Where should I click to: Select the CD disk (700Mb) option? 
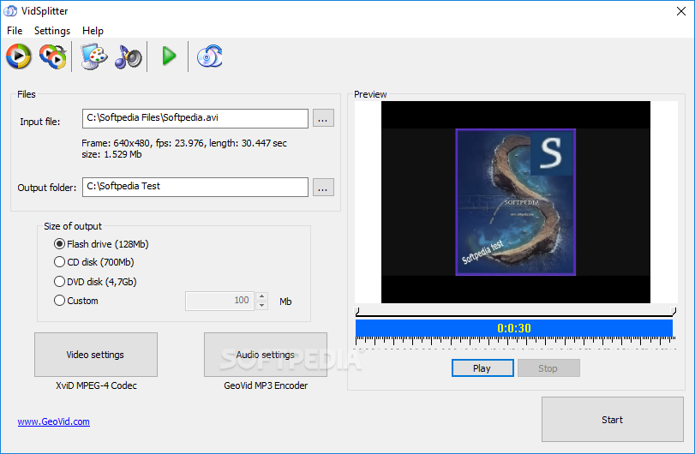point(94,262)
